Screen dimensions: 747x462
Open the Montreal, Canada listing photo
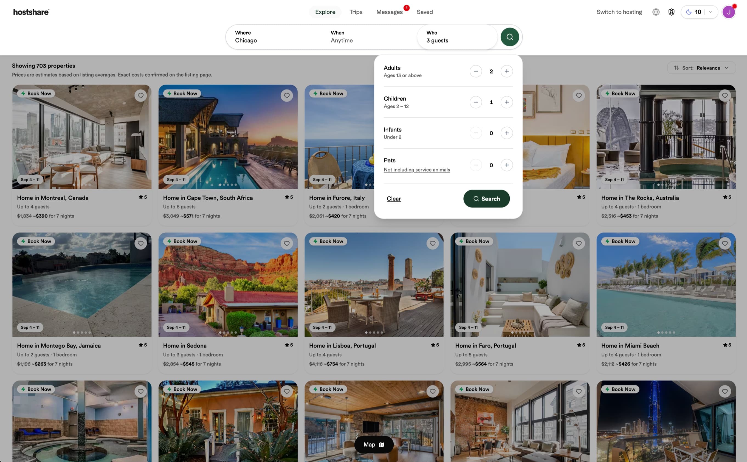[82, 137]
